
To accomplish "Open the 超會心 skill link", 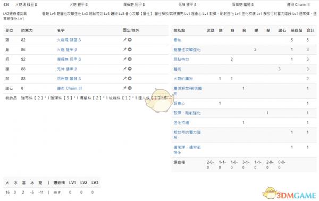I will pos(179,103).
